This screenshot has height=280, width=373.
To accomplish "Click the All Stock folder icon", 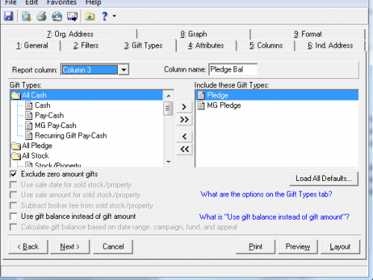I will tap(16, 156).
